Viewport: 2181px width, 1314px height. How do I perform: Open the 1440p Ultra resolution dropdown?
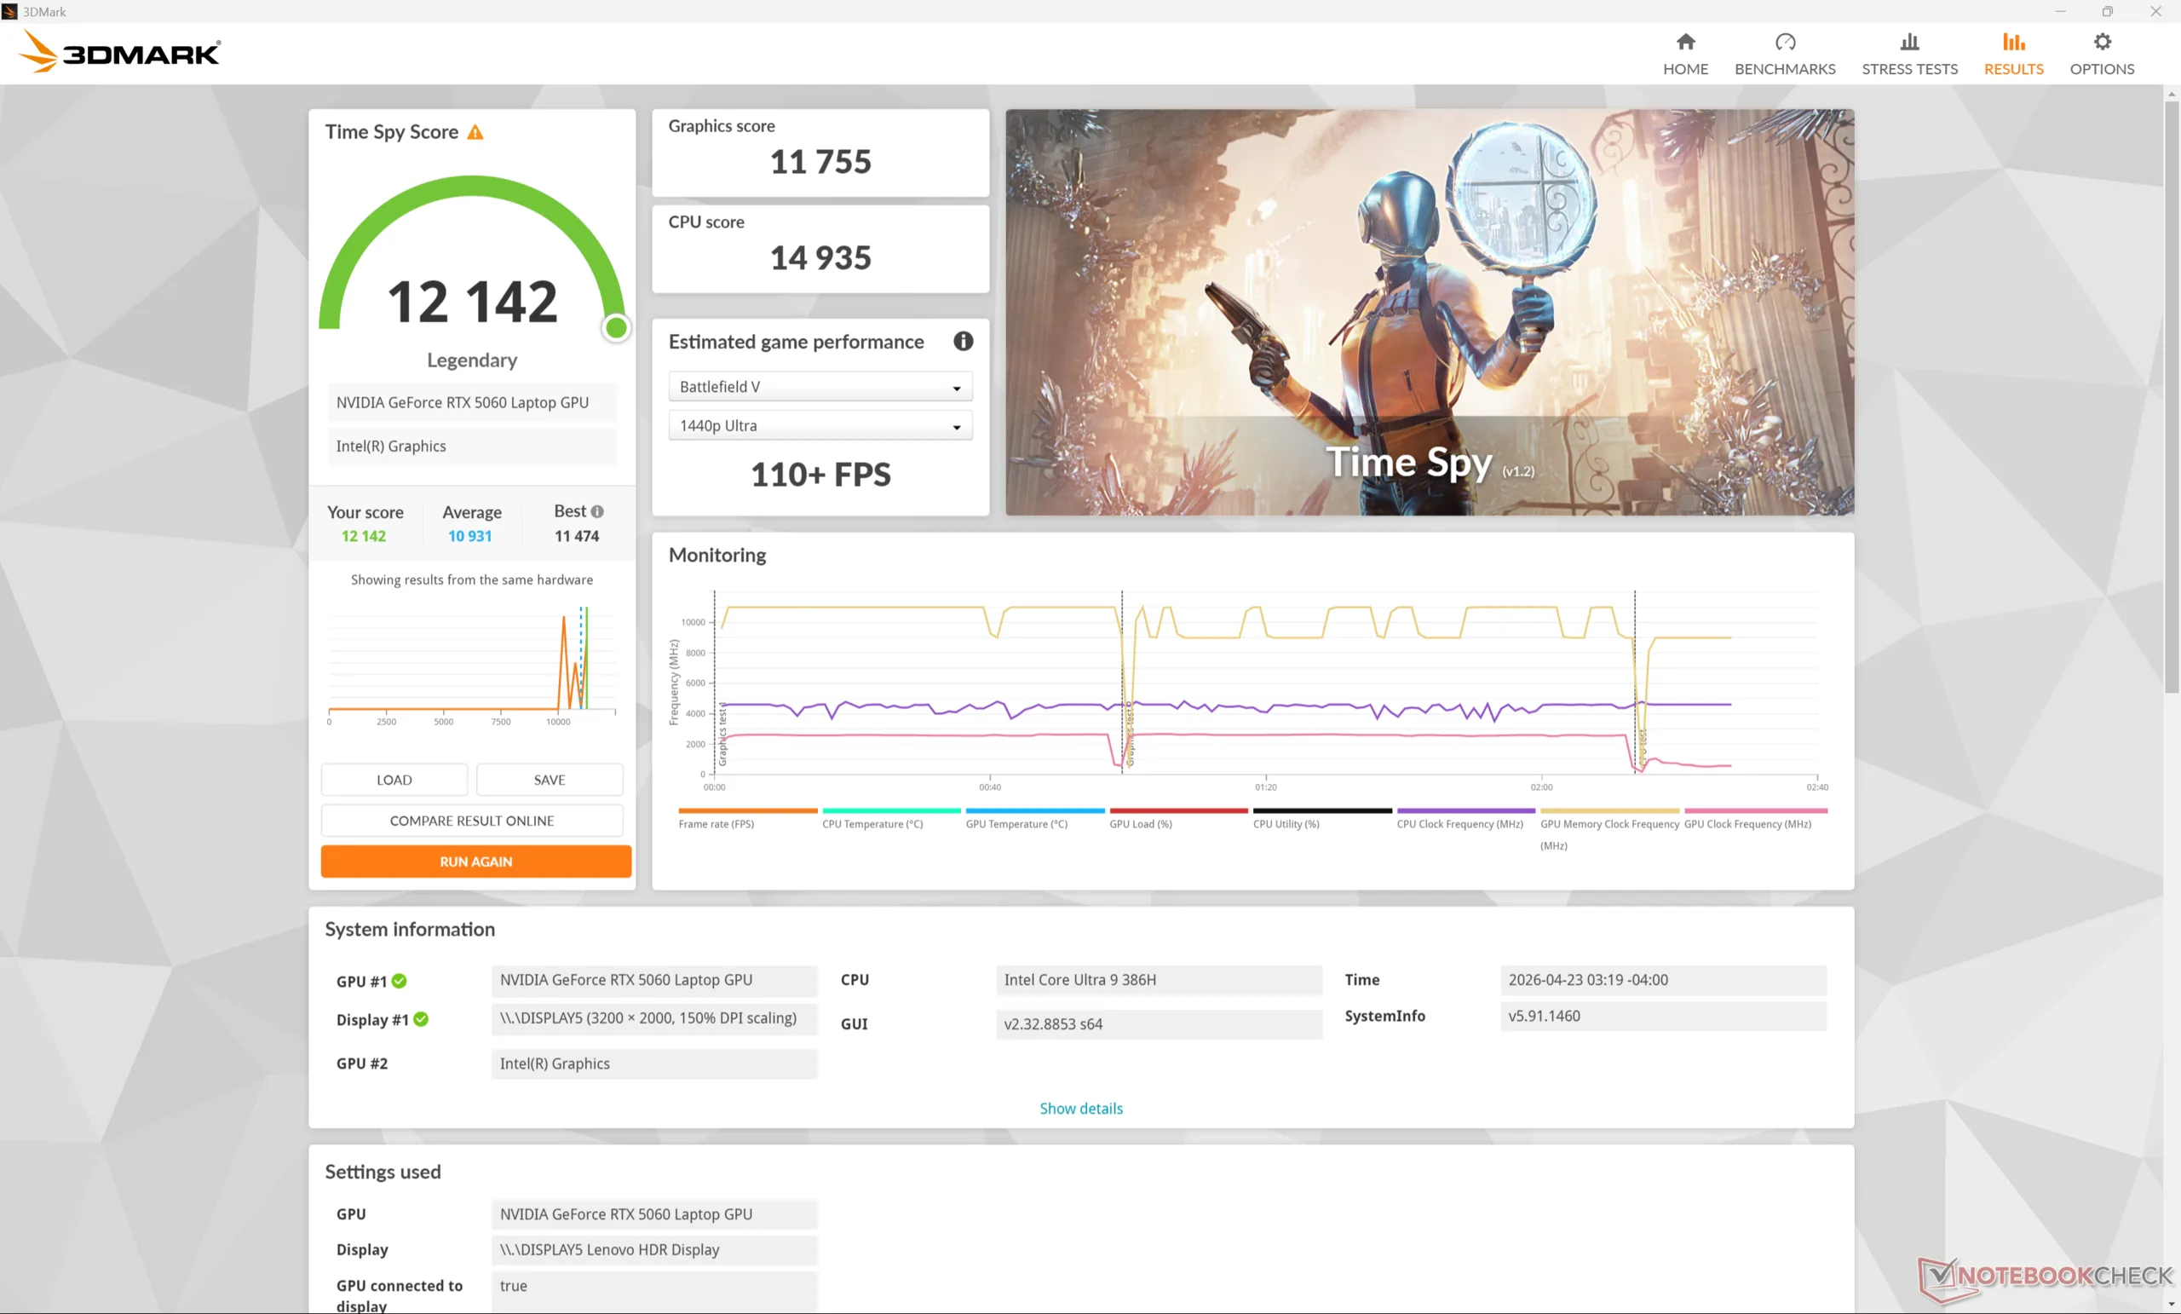(x=820, y=426)
